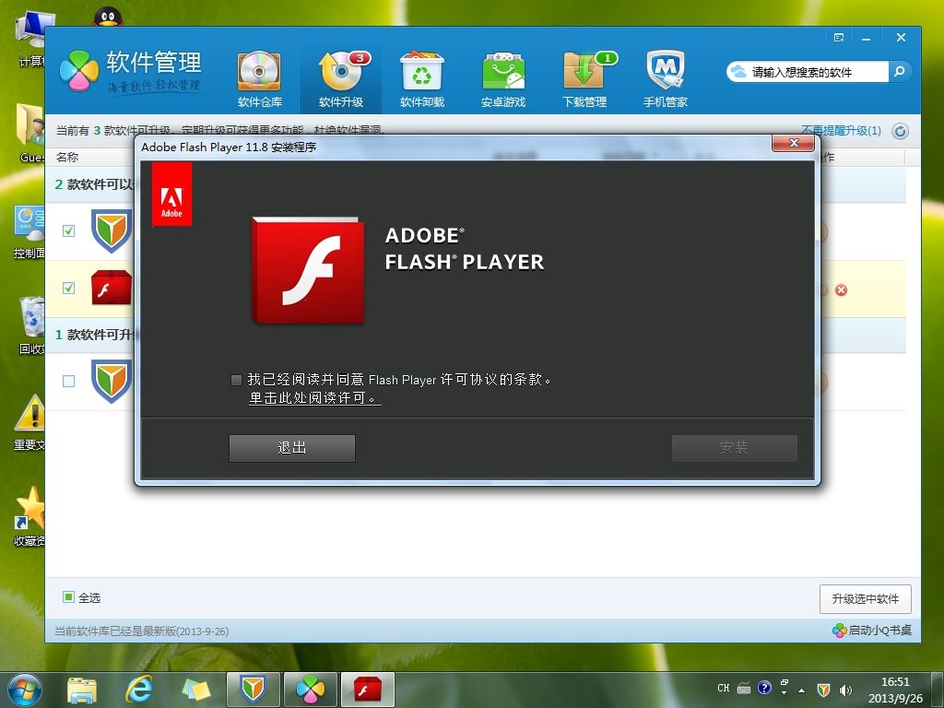Click the volume speaker tray icon

(846, 690)
